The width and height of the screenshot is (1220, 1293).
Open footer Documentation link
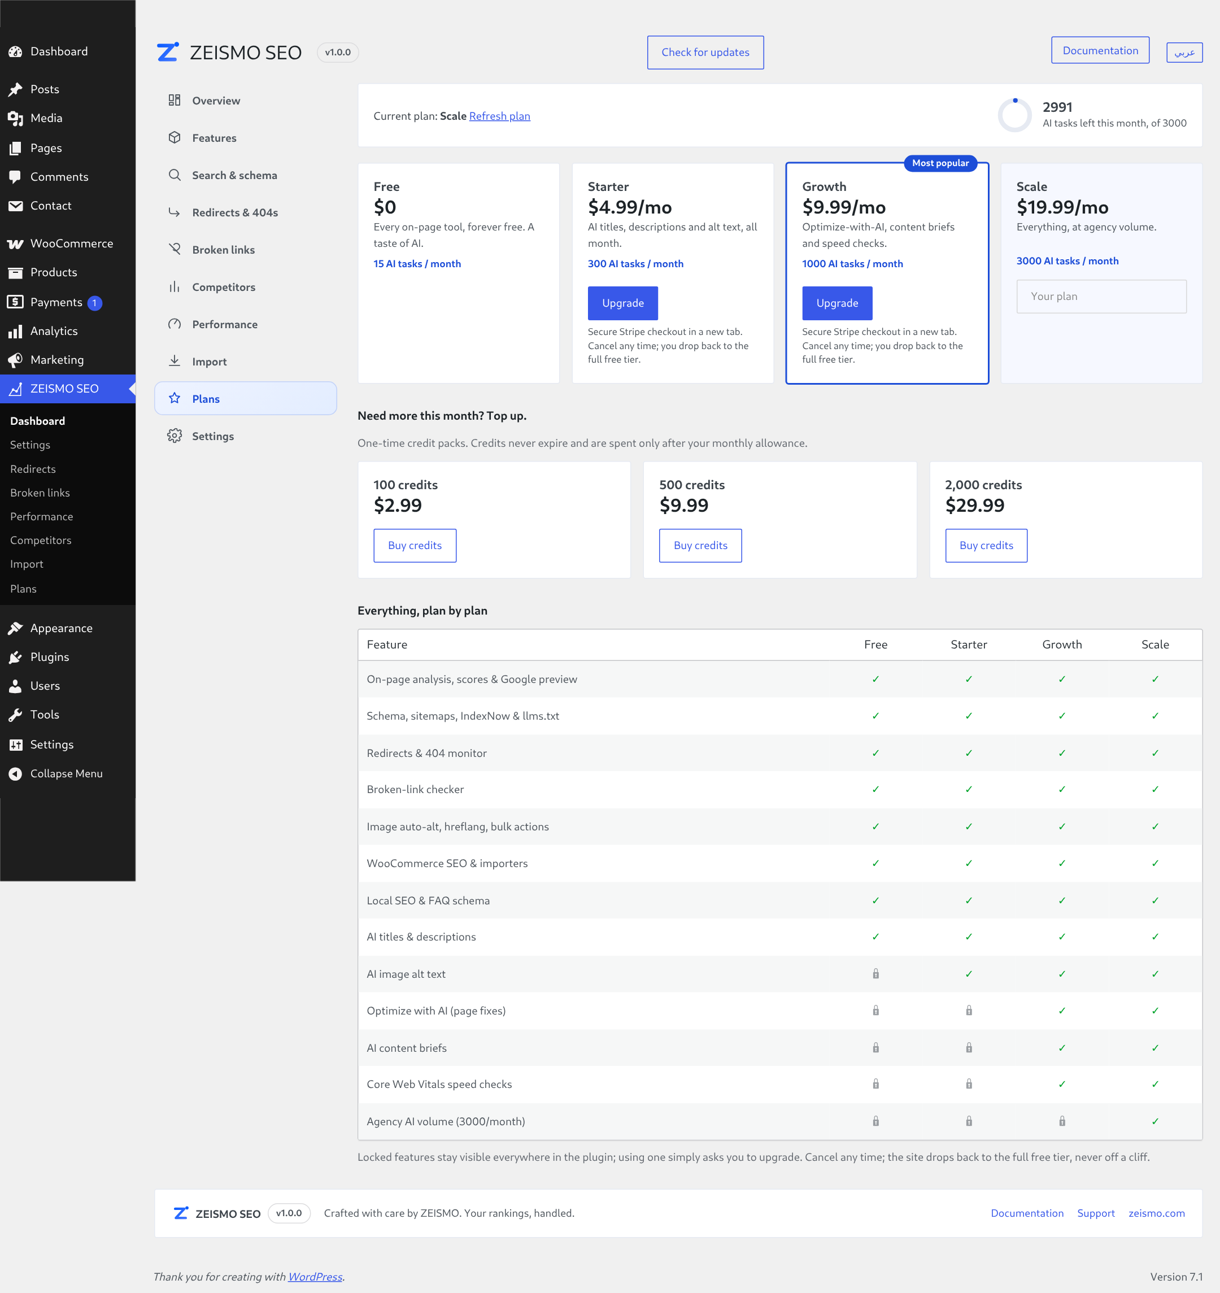click(x=1027, y=1213)
